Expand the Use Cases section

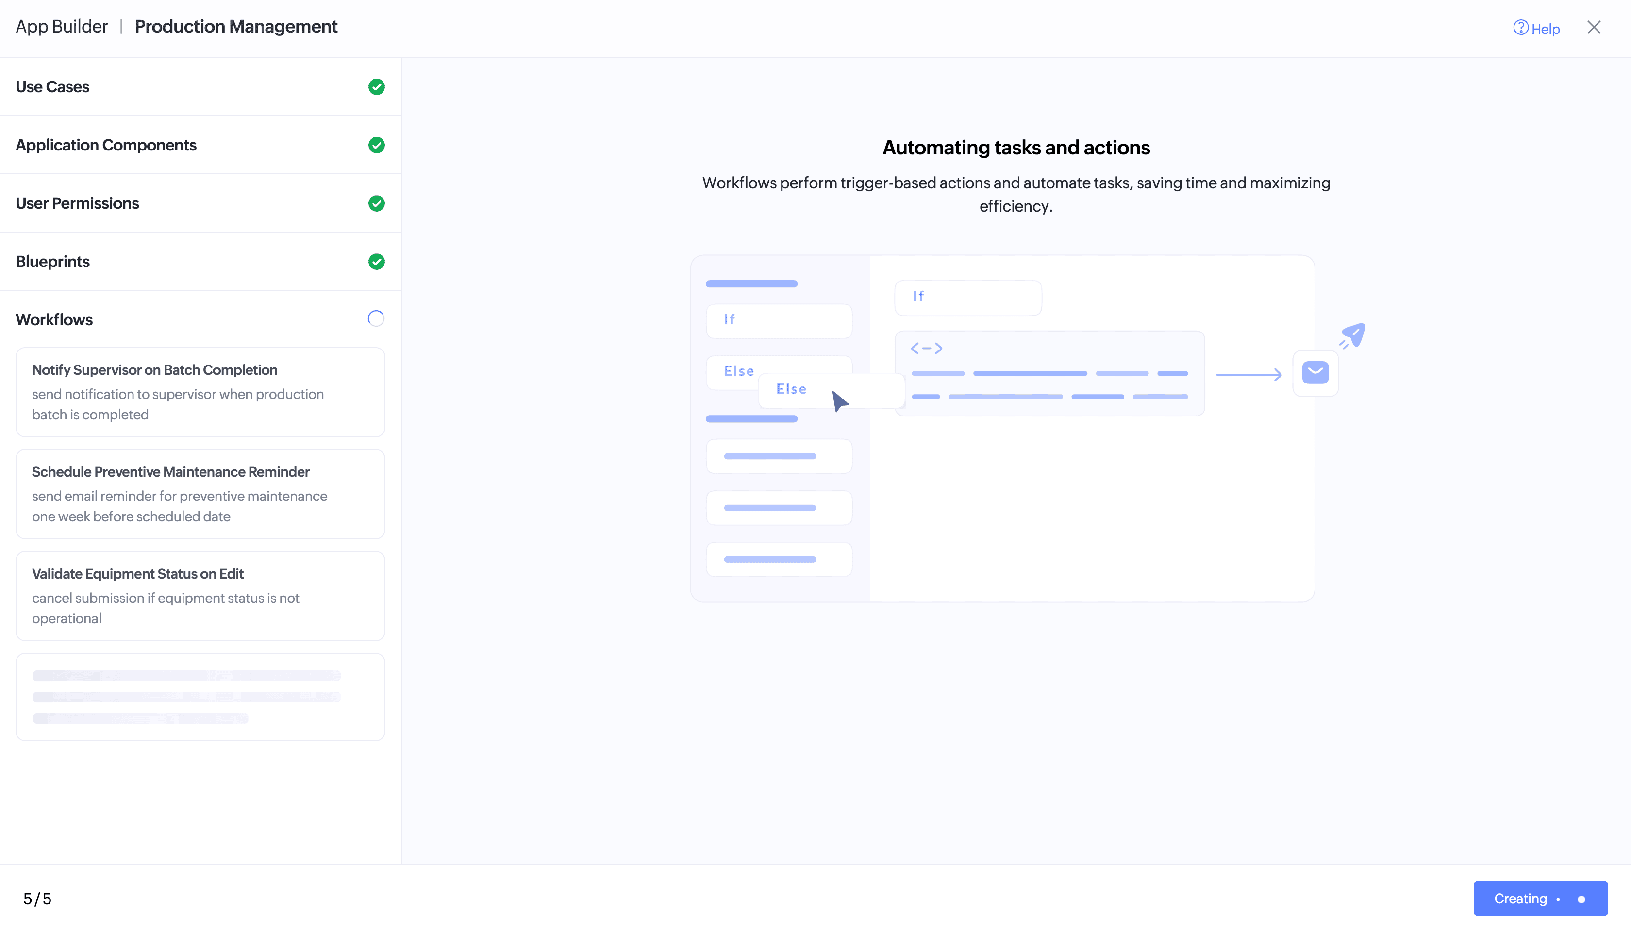coord(52,87)
